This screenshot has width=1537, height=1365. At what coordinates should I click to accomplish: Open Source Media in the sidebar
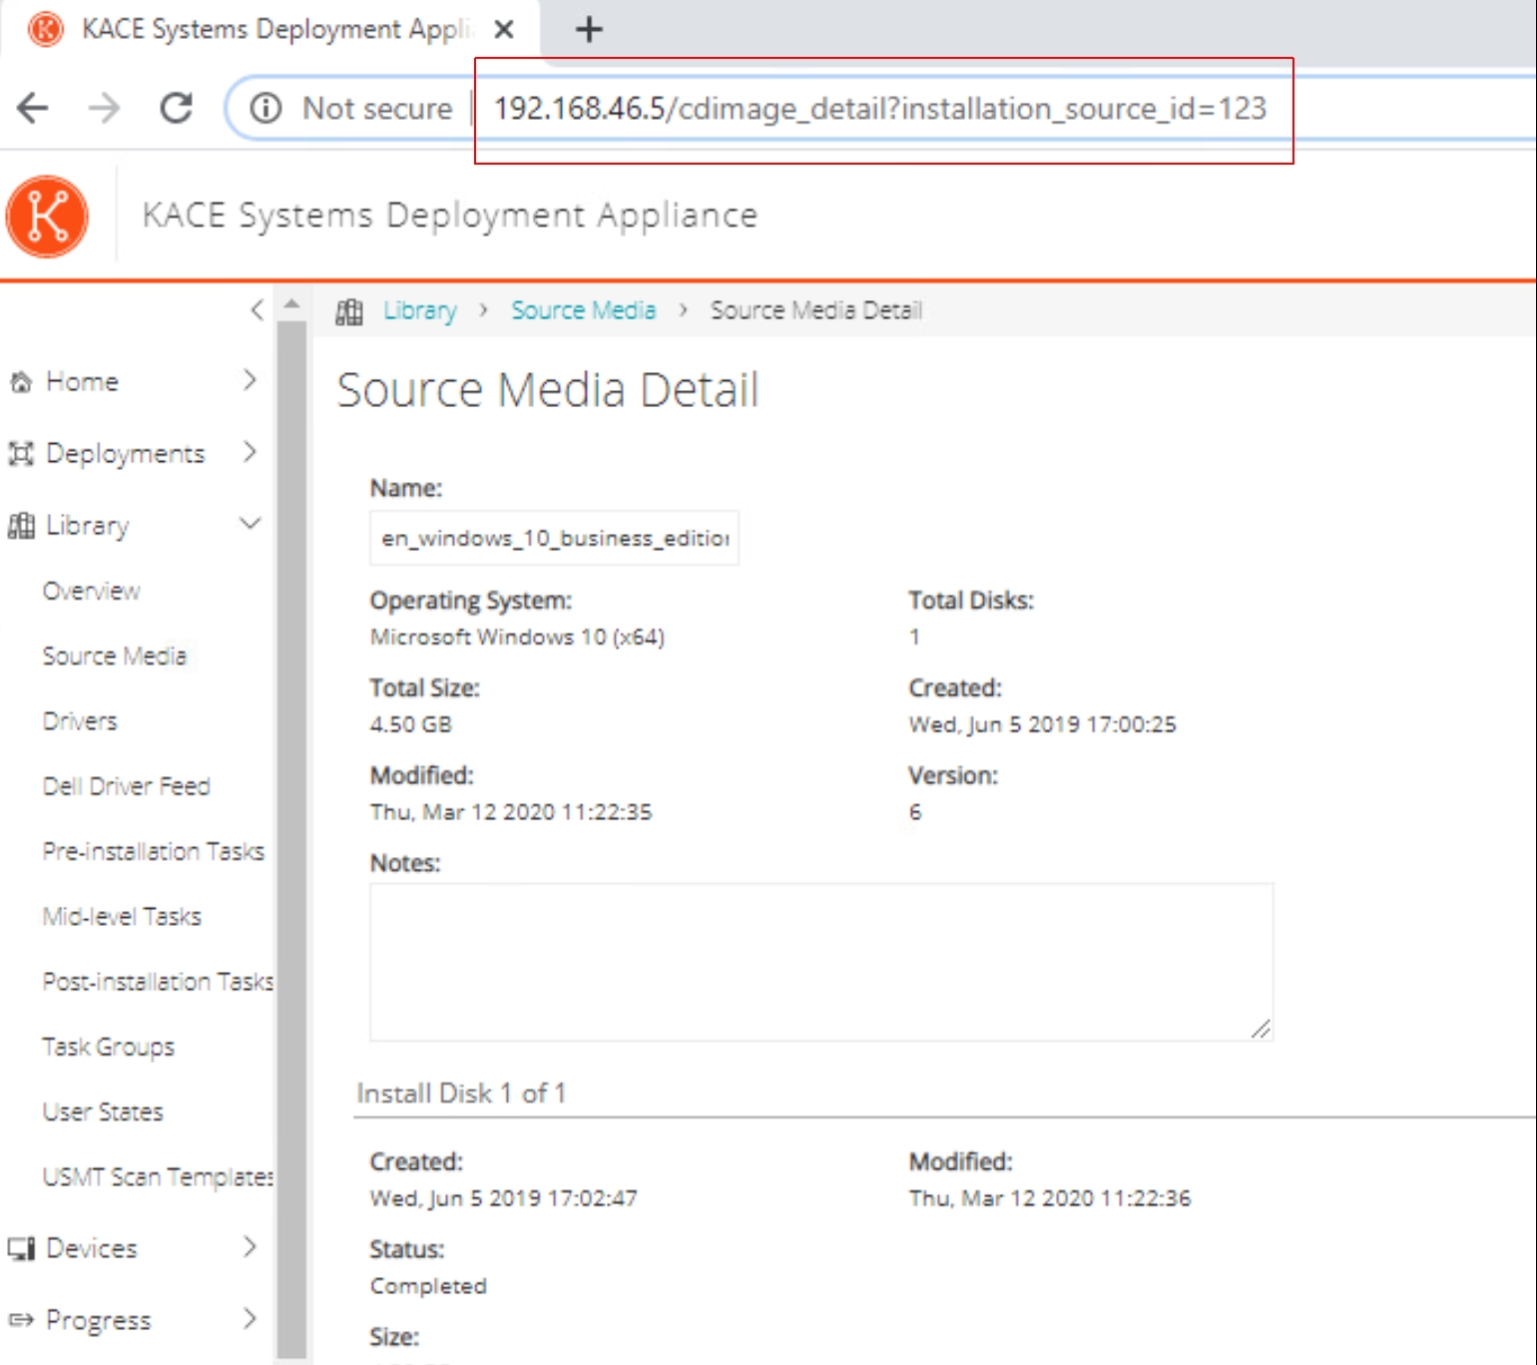pos(115,656)
